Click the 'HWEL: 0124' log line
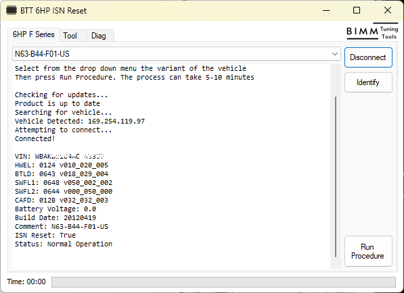The height and width of the screenshot is (293, 404). pyautogui.click(x=62, y=165)
